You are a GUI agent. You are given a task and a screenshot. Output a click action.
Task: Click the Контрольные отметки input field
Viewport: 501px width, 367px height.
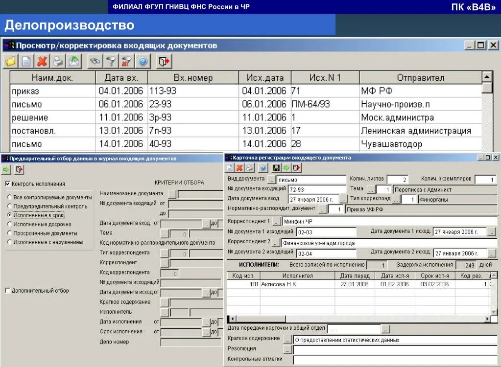(x=395, y=360)
